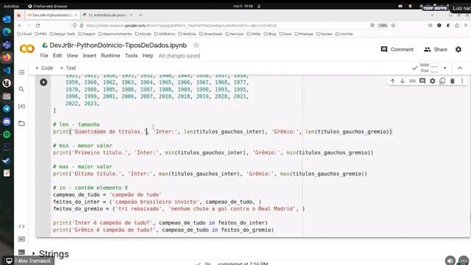Open more cell actions three-dot menu
471x265 pixels.
(x=462, y=81)
